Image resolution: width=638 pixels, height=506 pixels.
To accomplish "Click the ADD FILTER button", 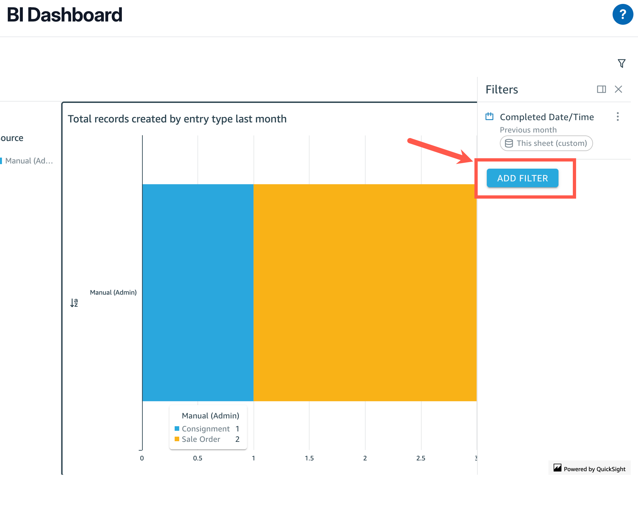I will [x=522, y=178].
